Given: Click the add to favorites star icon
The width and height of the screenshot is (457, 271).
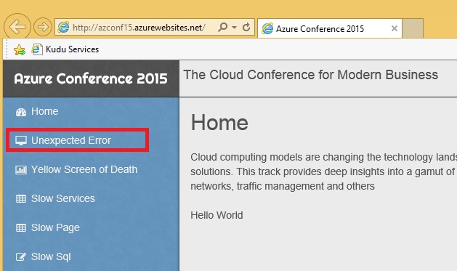Looking at the screenshot, I should [20, 50].
